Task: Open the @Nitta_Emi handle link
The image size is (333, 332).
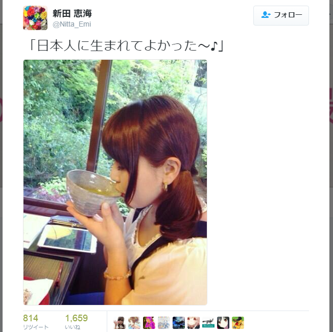Action: pyautogui.click(x=72, y=24)
